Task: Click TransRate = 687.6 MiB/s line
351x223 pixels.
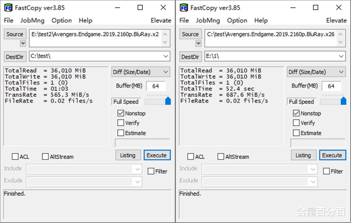Action: (223, 95)
